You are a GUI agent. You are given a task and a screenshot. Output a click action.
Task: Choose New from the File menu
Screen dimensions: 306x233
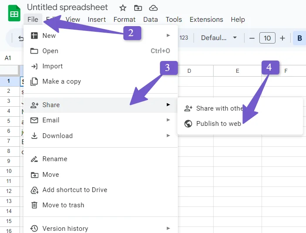(101, 35)
